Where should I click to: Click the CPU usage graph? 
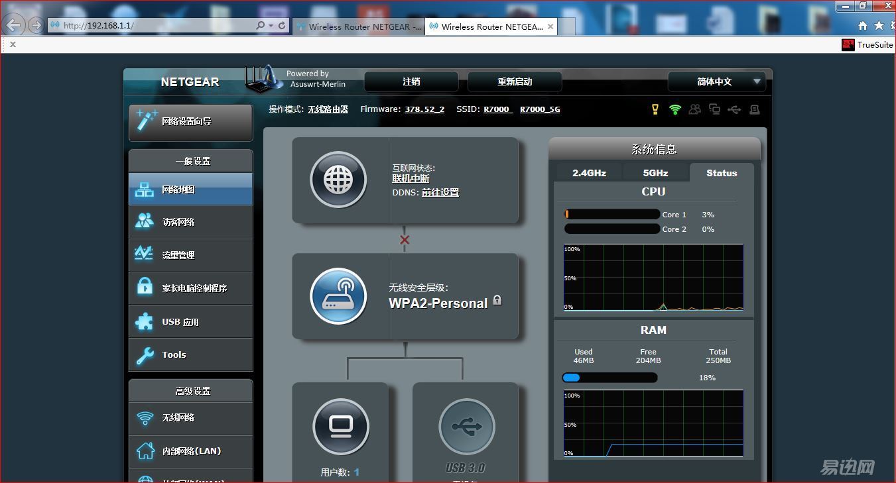pos(653,277)
